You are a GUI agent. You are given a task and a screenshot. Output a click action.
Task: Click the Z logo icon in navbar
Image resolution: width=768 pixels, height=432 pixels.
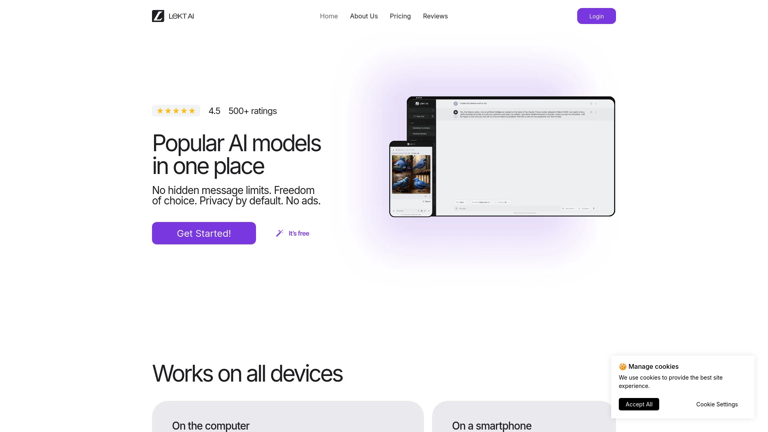158,16
